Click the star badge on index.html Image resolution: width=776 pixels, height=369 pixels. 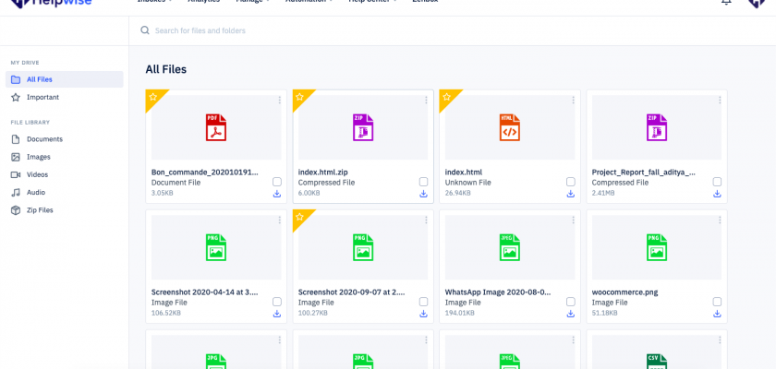point(446,97)
